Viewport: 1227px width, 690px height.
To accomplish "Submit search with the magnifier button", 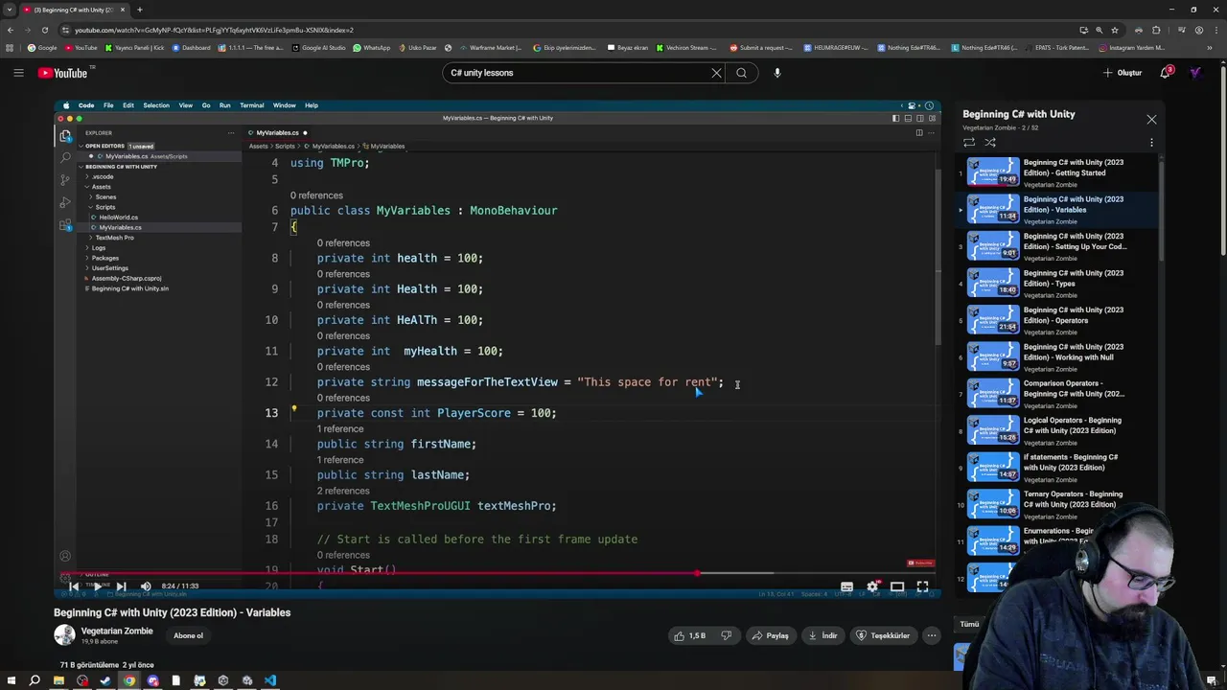I will pos(741,73).
